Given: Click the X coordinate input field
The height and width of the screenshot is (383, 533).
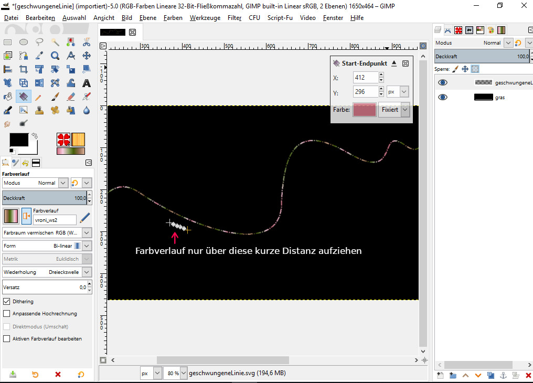Looking at the screenshot, I should 365,78.
